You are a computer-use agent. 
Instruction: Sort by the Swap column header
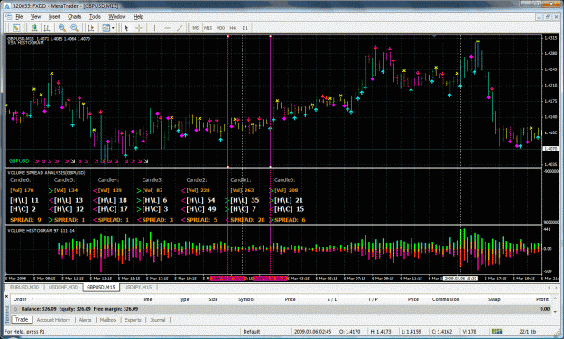tap(494, 299)
